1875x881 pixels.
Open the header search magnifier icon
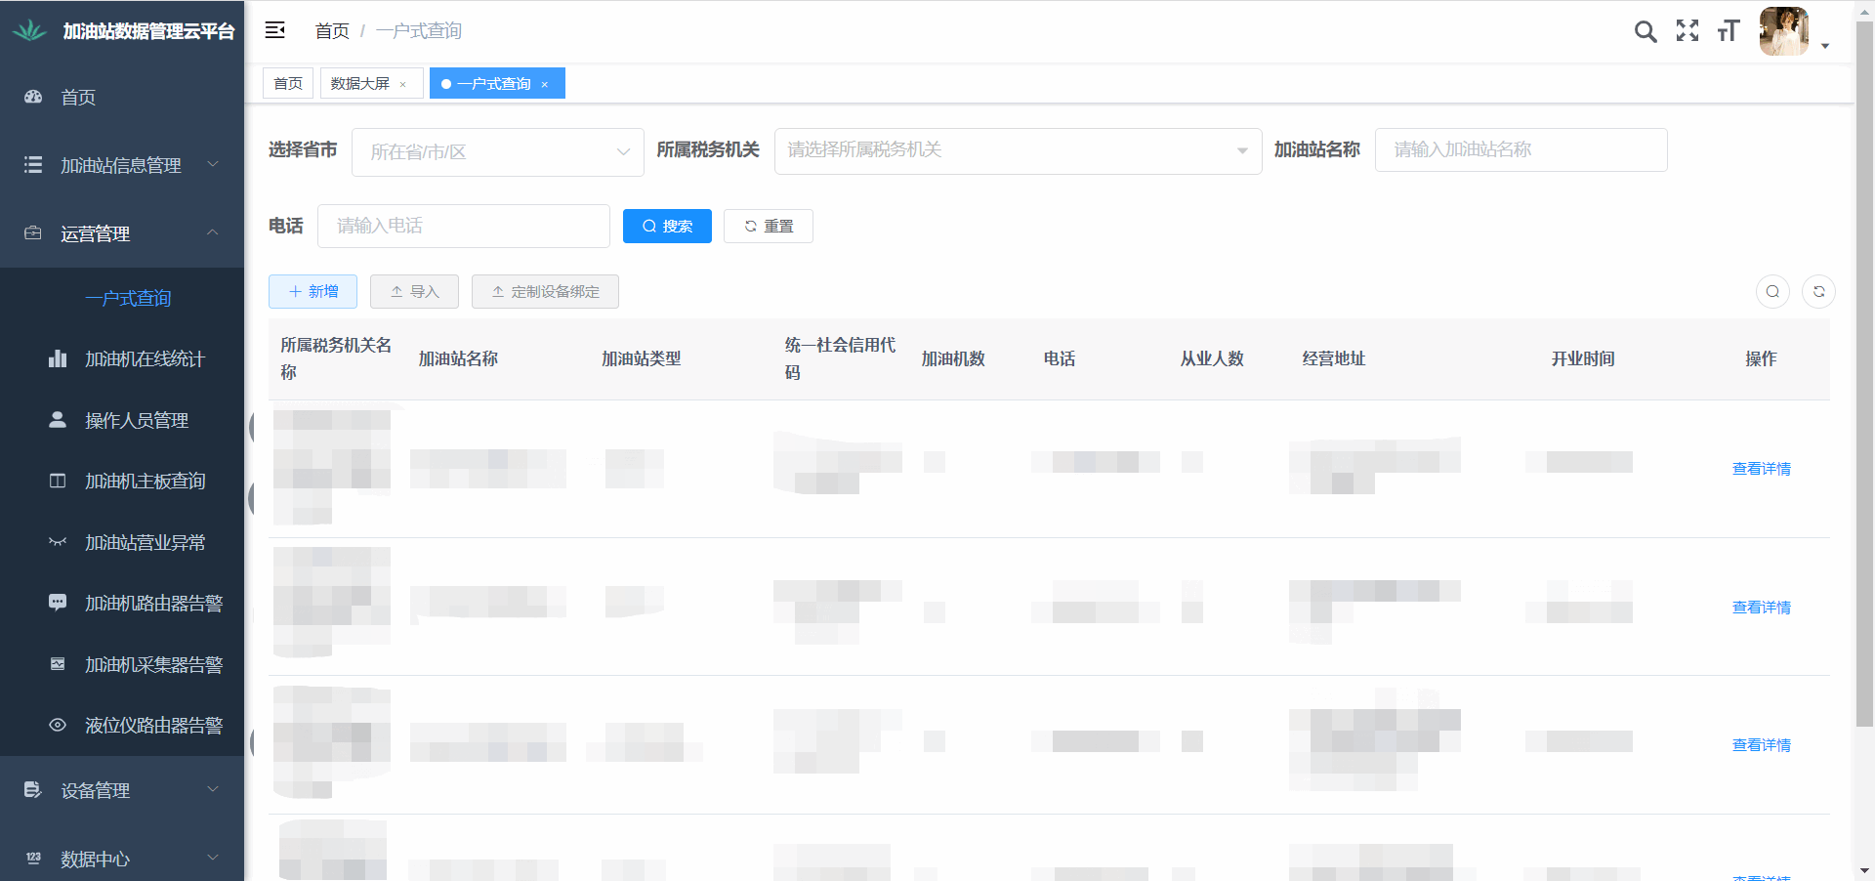1646,31
